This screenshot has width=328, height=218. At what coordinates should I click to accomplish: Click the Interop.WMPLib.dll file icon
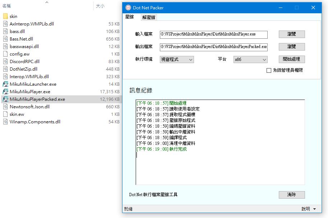(x=5, y=76)
